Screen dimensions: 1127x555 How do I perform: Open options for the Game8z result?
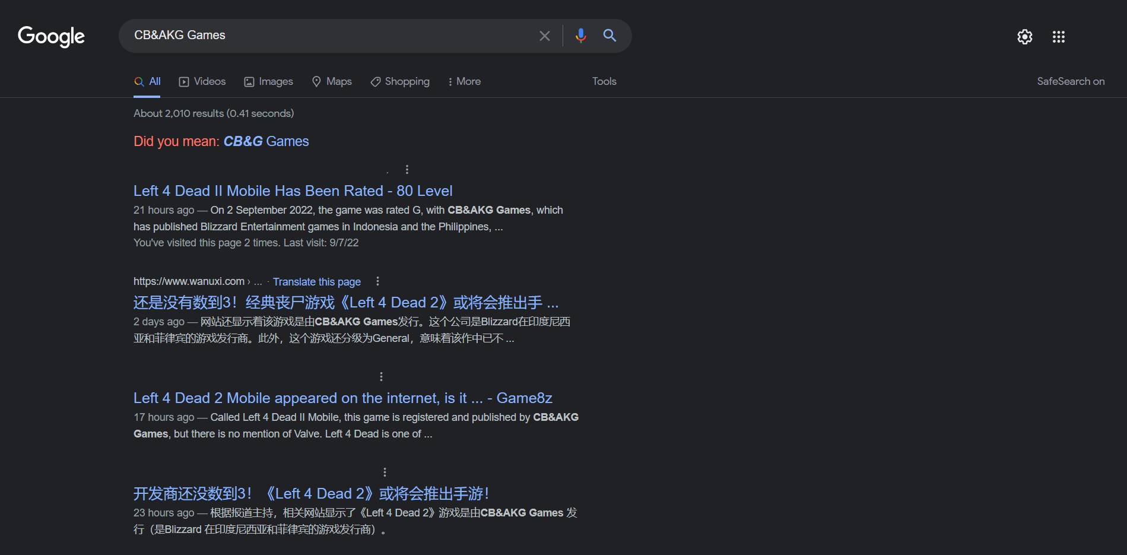pos(381,377)
